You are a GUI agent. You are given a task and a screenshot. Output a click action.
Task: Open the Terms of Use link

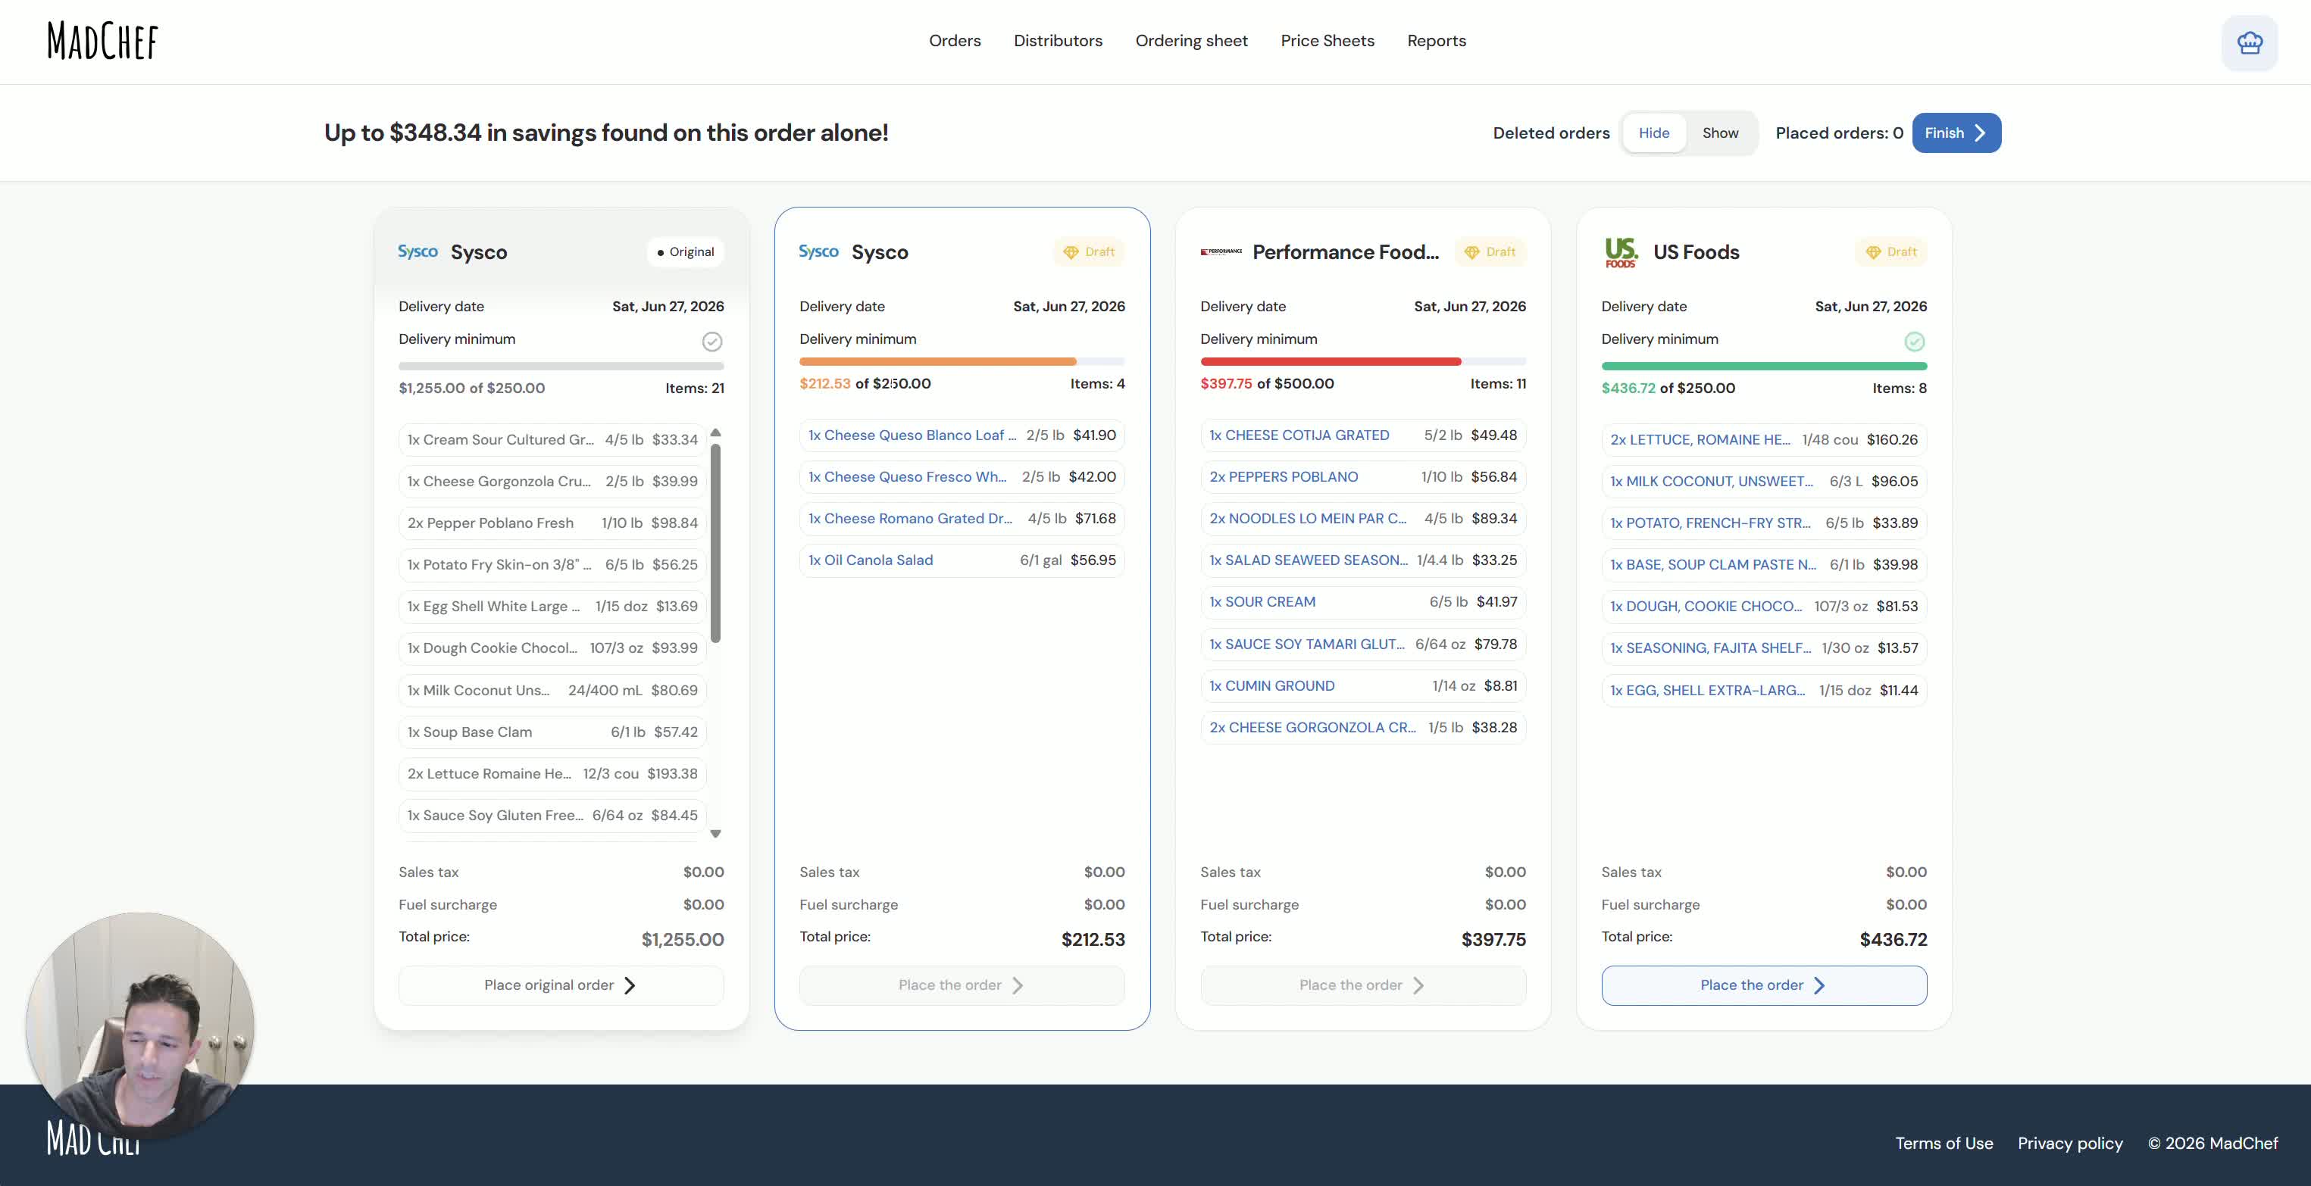coord(1944,1143)
